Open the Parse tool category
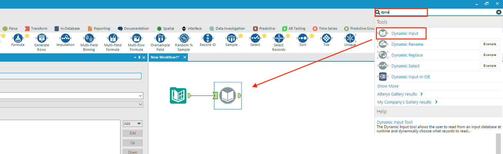The image size is (503, 154). pyautogui.click(x=10, y=28)
